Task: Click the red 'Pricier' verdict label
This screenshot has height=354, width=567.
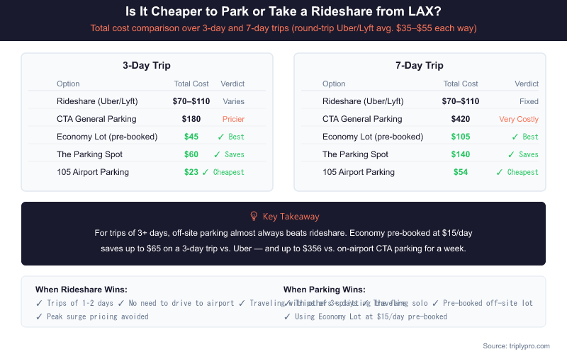Action: click(233, 119)
